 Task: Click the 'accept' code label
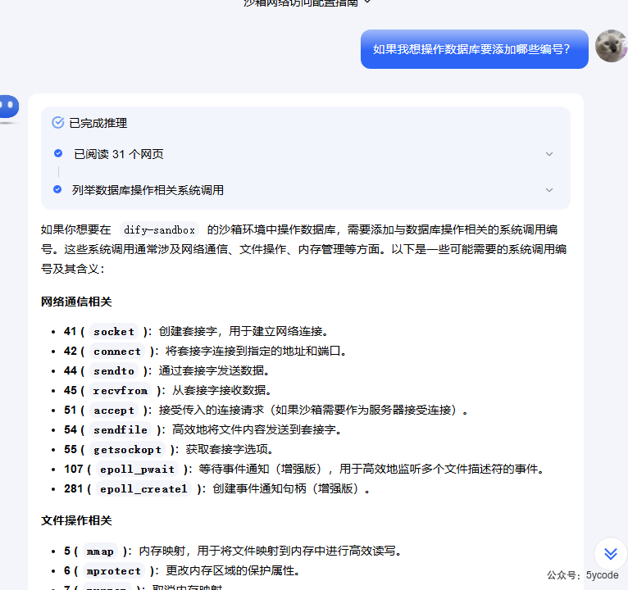[114, 411]
